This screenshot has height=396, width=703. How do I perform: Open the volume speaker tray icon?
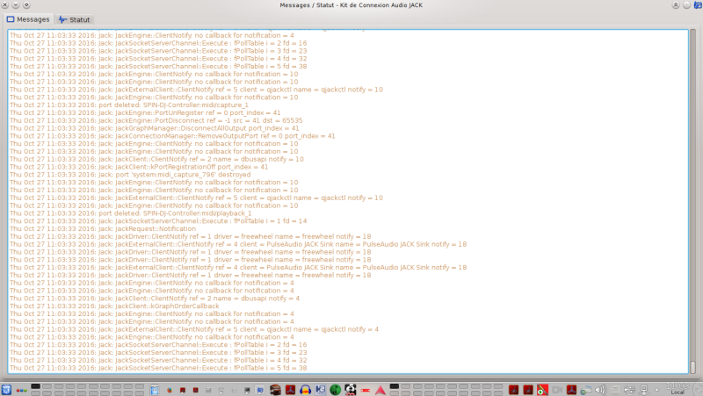click(x=600, y=390)
